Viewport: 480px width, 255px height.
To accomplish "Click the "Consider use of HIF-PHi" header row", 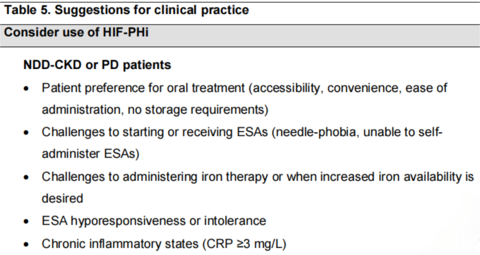I will (x=240, y=36).
